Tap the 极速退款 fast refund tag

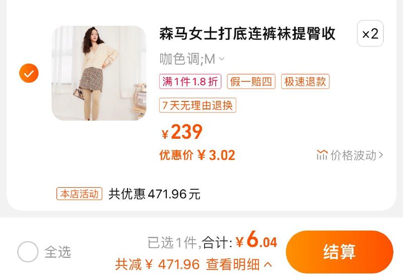click(x=305, y=82)
